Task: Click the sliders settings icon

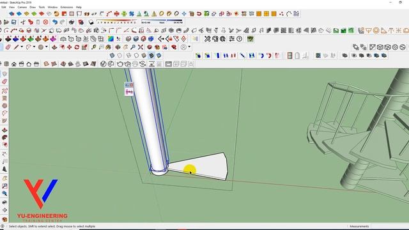Action: click(x=231, y=39)
